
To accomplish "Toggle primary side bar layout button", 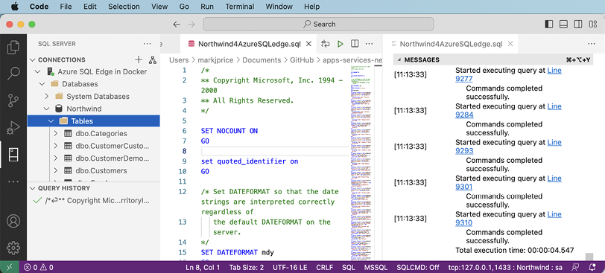I will coord(548,25).
